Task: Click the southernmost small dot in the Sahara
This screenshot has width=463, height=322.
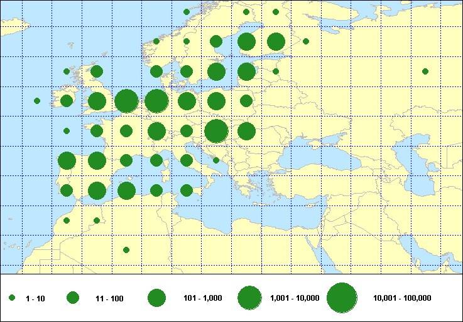Action: pos(126,250)
